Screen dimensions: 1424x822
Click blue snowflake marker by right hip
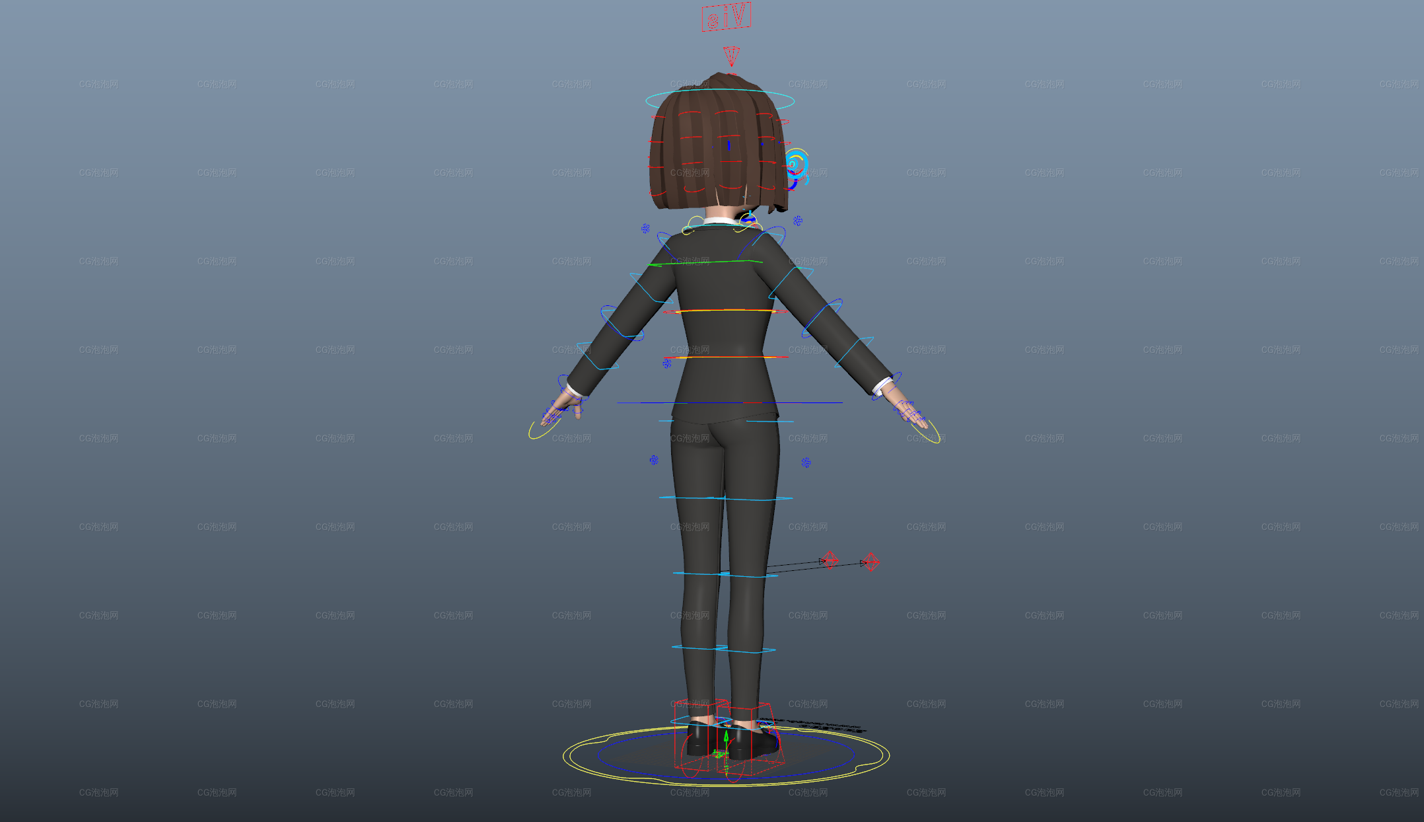(806, 463)
